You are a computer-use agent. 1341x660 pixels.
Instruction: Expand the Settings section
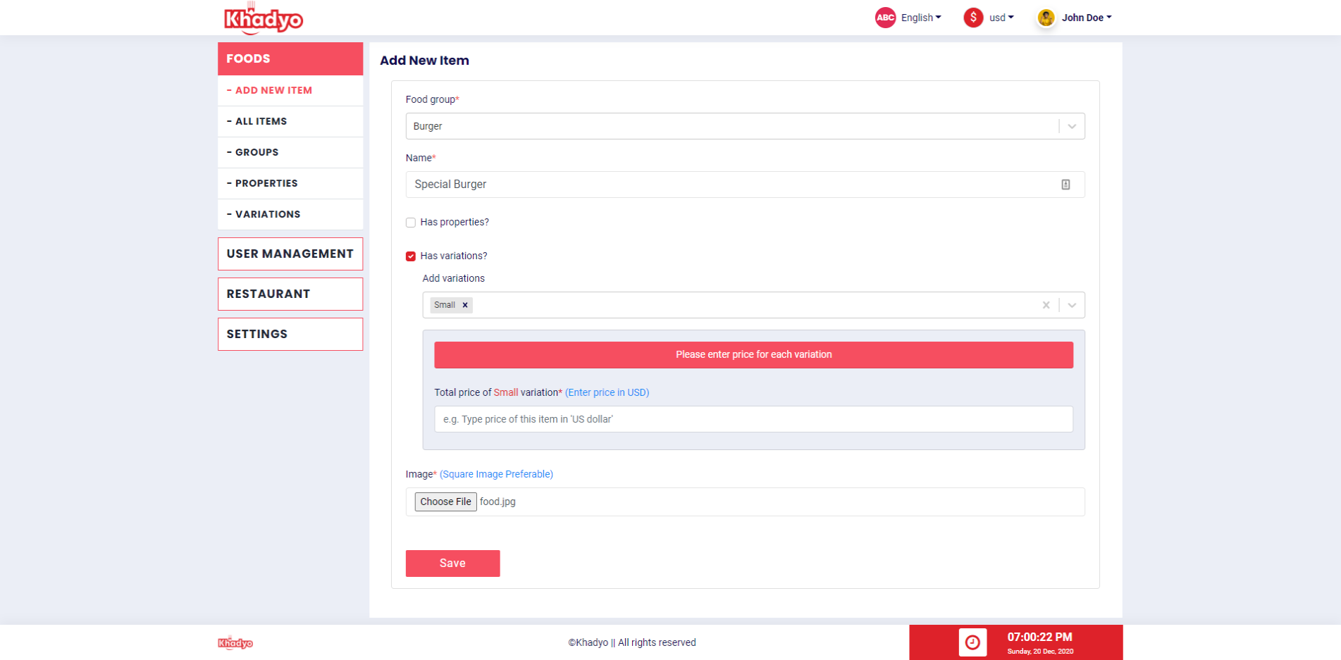pos(290,334)
